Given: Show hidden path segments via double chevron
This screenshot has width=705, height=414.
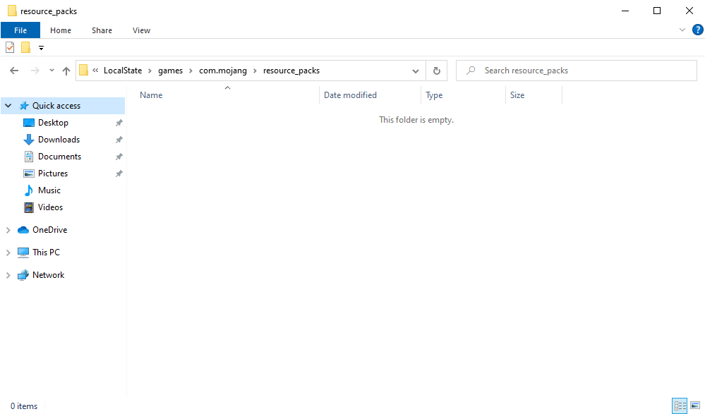Looking at the screenshot, I should 95,70.
